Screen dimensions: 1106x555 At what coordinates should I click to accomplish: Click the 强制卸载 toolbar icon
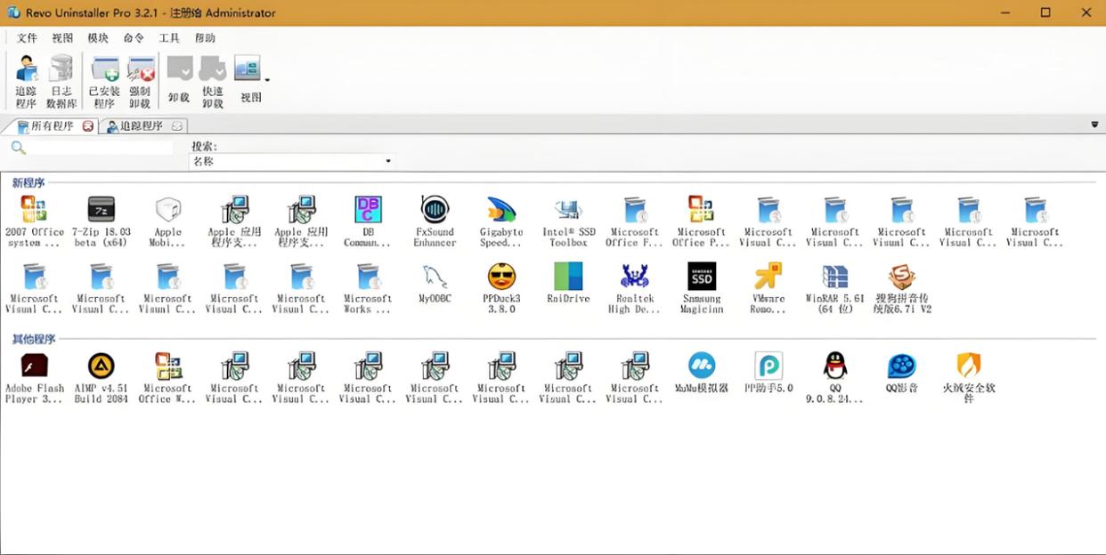pos(141,80)
